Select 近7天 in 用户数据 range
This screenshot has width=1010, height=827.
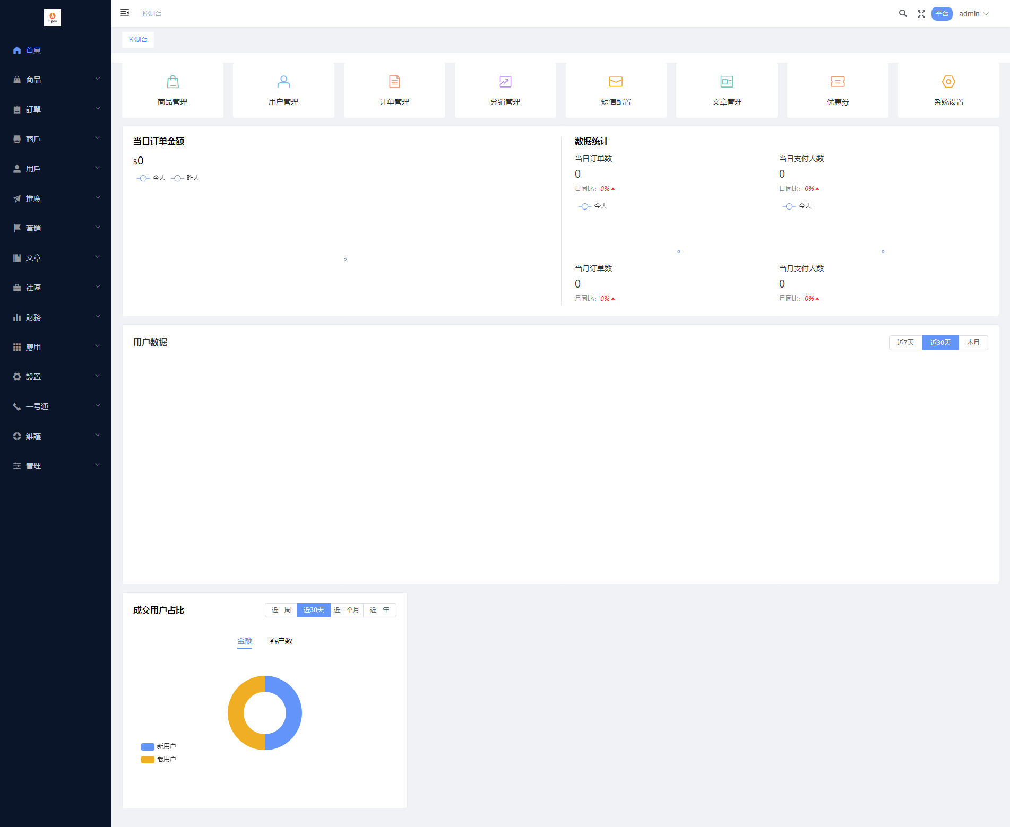coord(905,343)
